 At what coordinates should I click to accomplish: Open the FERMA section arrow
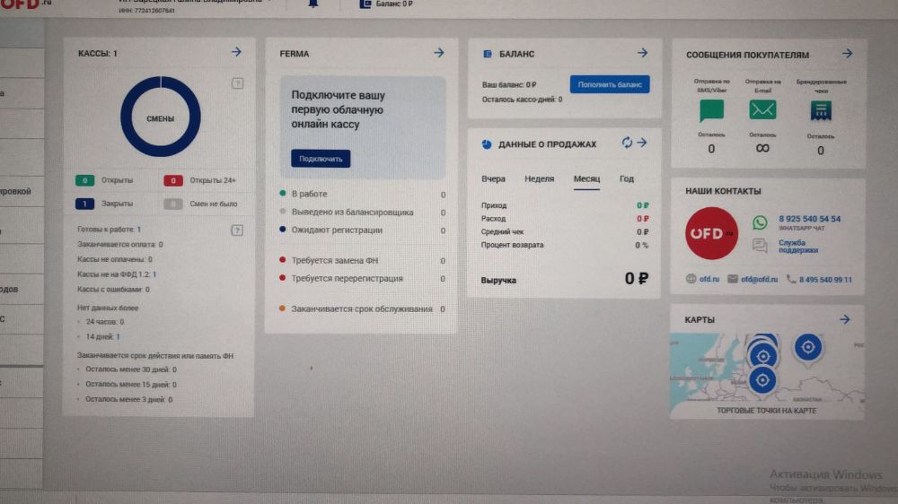[x=438, y=53]
